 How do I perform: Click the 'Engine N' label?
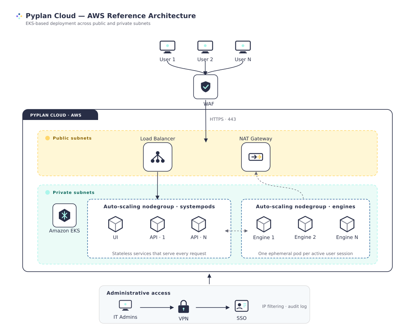tap(347, 237)
